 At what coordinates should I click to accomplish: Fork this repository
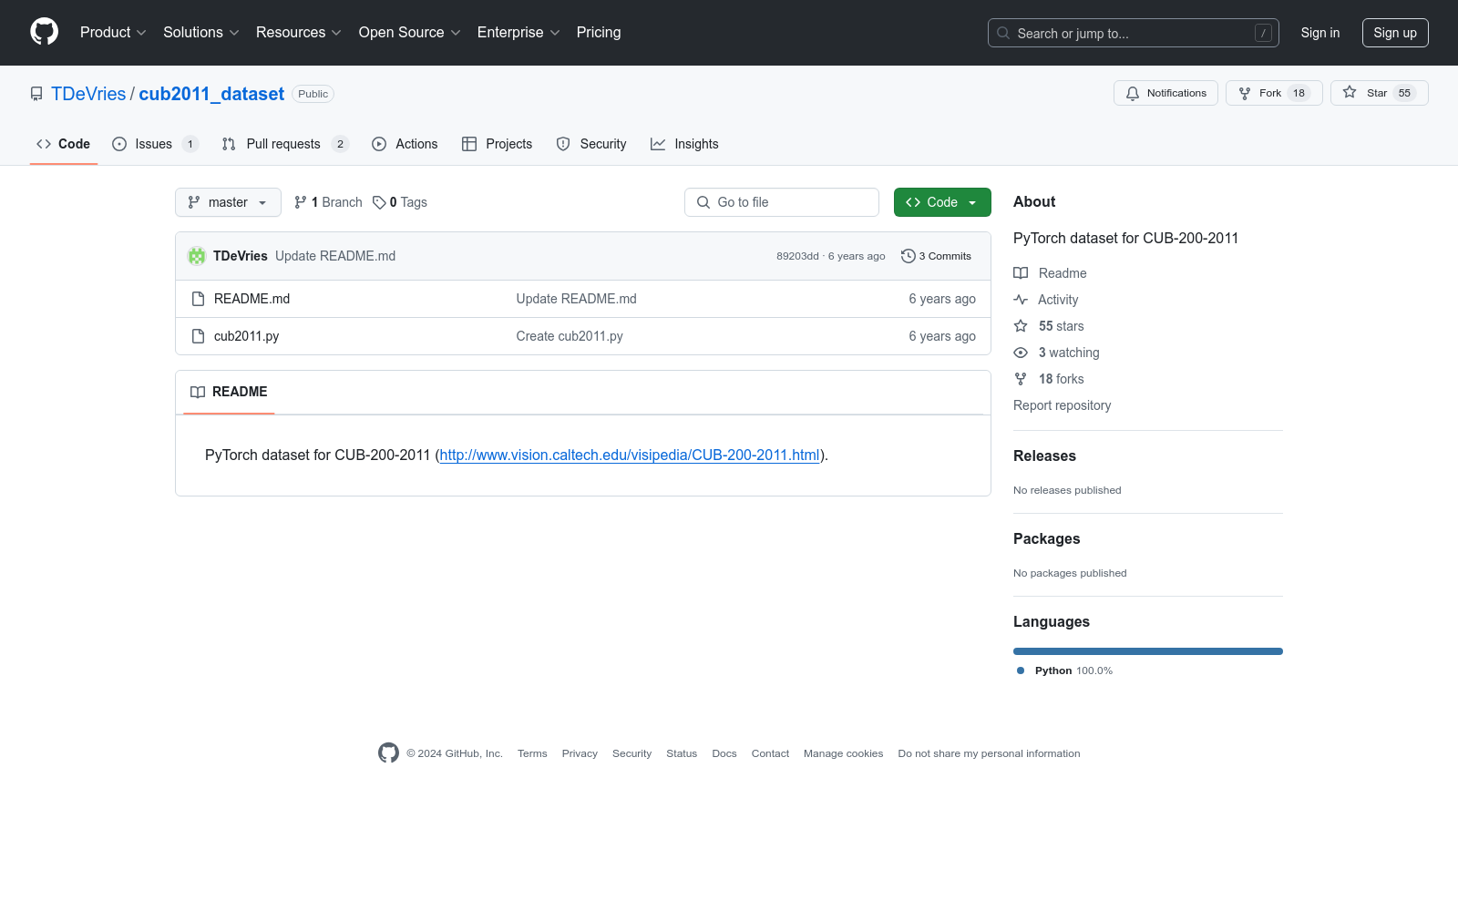point(1274,93)
